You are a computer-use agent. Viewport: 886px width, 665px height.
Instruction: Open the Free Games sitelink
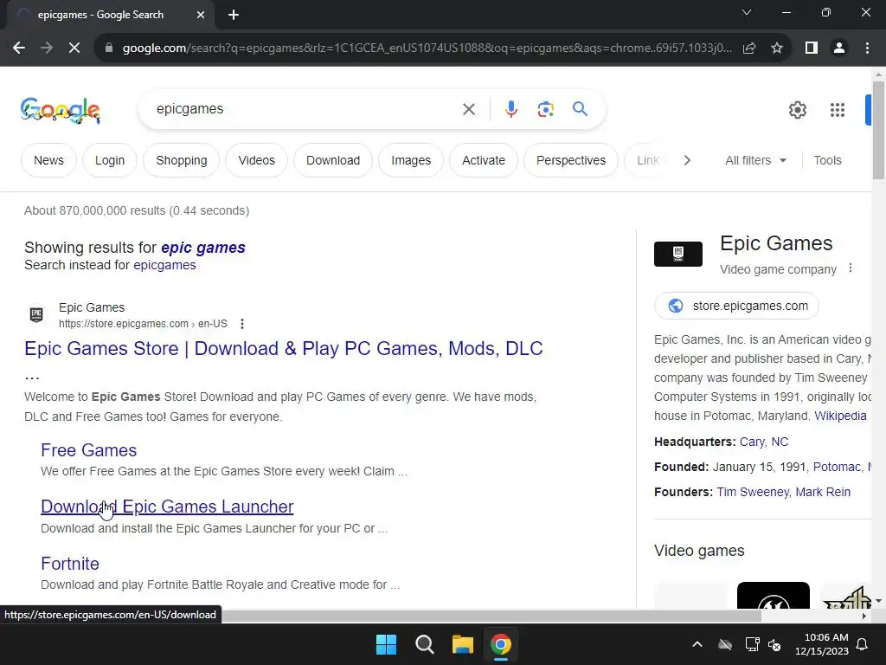[89, 450]
